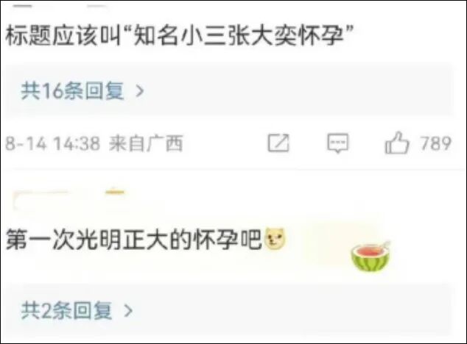Open the second commenter's blurred username
This screenshot has height=344, width=467.
[x=41, y=198]
